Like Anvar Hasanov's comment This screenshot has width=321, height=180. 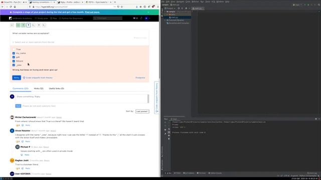(18, 141)
